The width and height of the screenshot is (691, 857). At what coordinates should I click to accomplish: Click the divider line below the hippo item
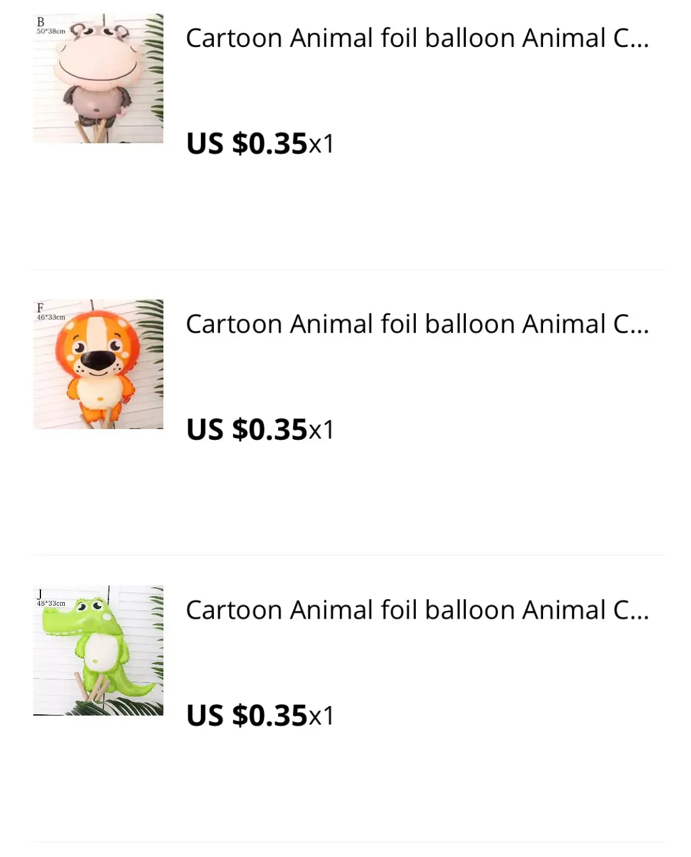tap(346, 269)
